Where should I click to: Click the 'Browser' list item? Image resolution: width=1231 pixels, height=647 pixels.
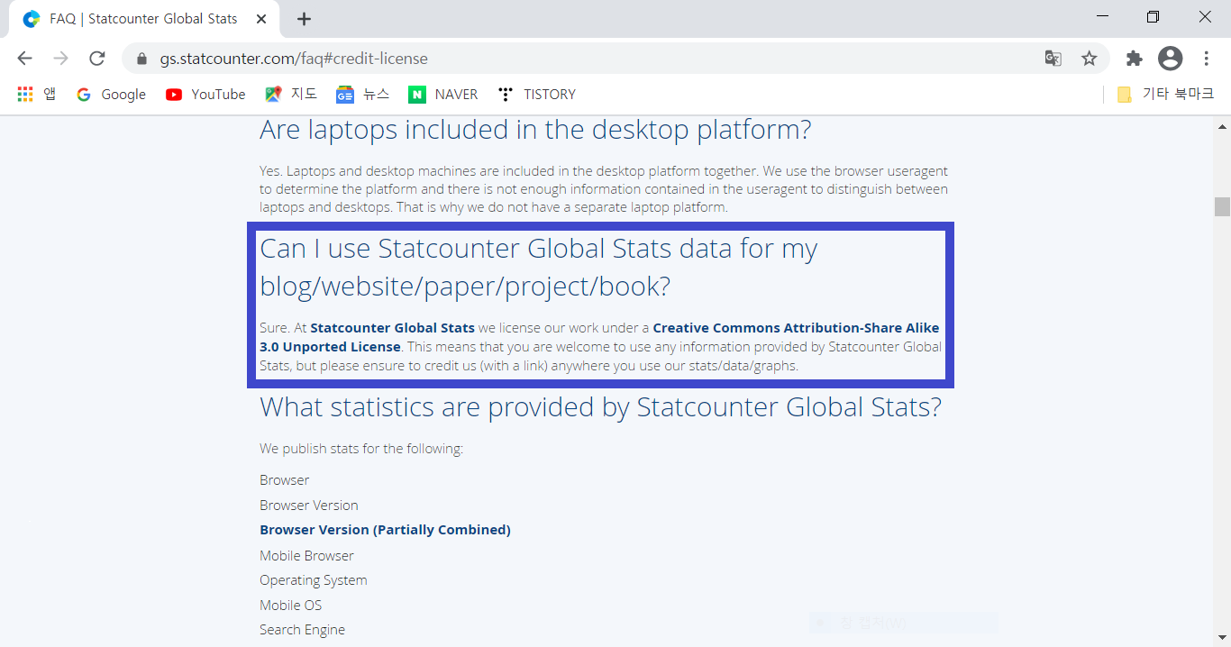284,480
